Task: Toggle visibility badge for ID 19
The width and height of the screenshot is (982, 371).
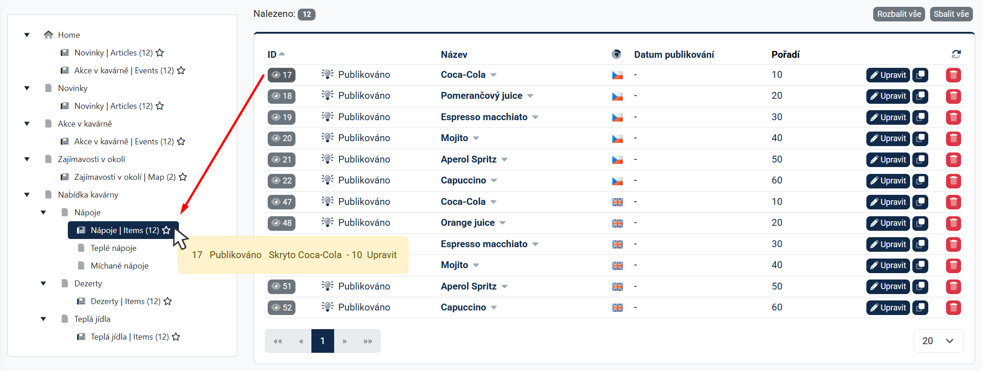Action: [281, 117]
